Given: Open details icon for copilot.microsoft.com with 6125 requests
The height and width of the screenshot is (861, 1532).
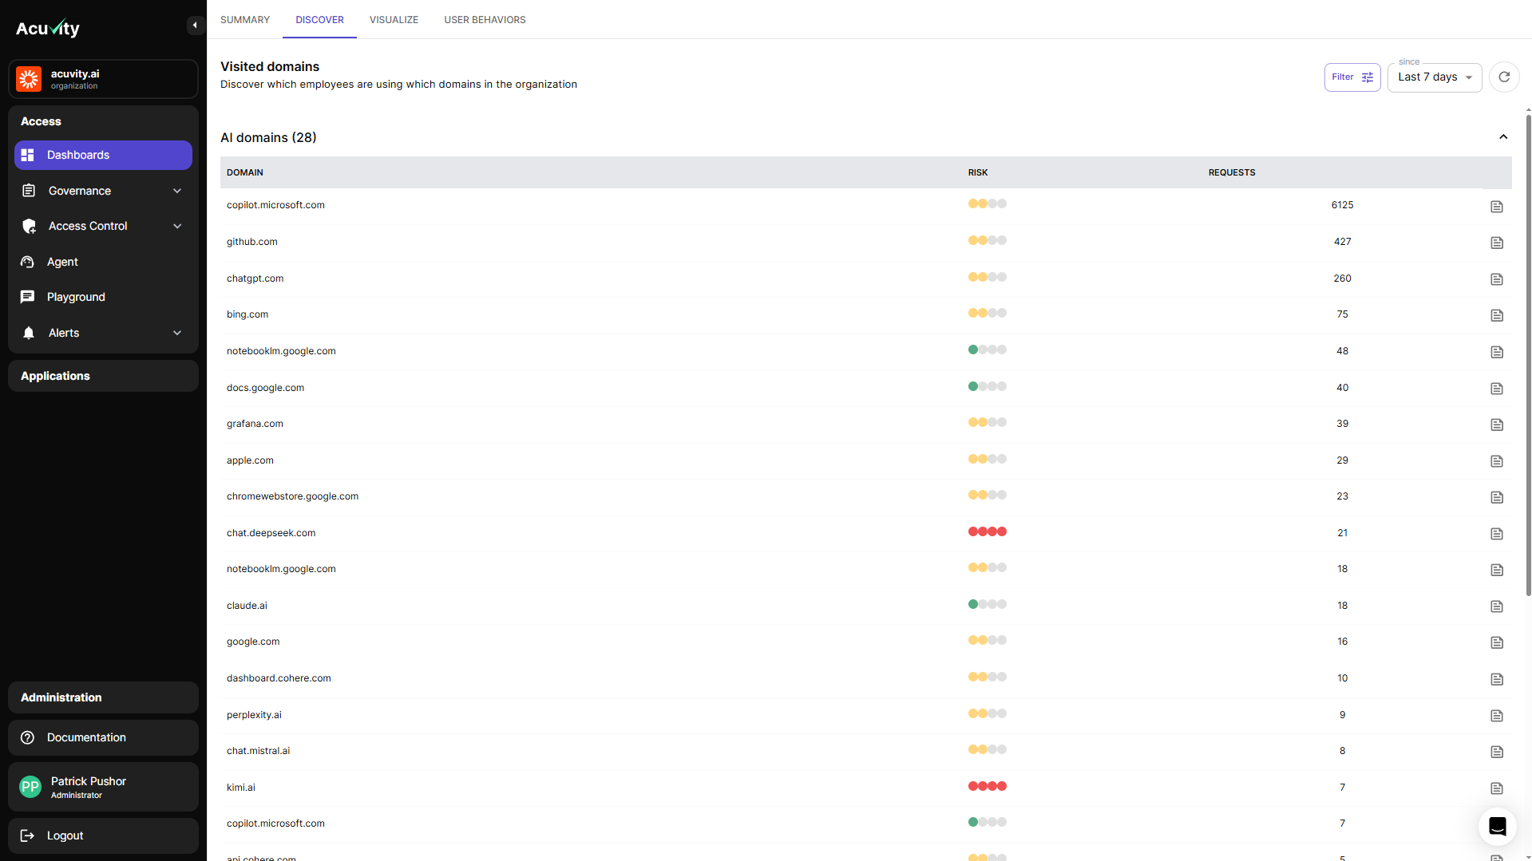Looking at the screenshot, I should [x=1497, y=207].
